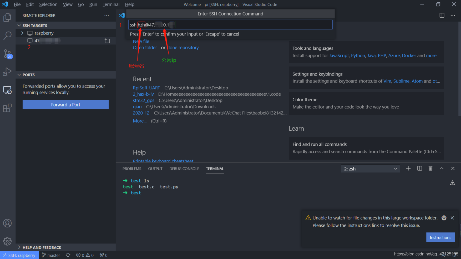
Task: Click the Python language link
Action: [358, 55]
